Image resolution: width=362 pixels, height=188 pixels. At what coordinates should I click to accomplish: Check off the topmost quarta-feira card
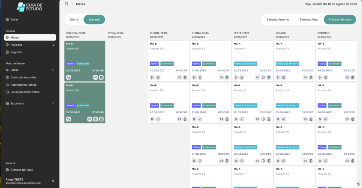(158, 78)
